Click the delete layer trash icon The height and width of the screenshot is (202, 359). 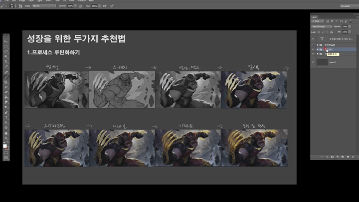[x=353, y=157]
